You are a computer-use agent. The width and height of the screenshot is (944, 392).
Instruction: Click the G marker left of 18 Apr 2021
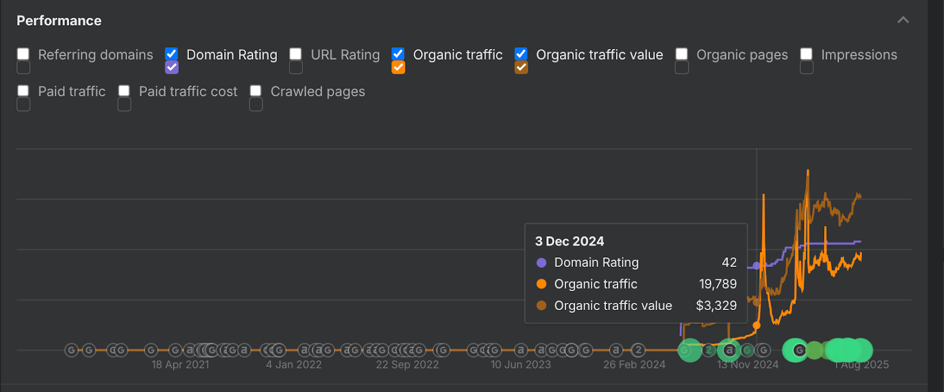151,351
